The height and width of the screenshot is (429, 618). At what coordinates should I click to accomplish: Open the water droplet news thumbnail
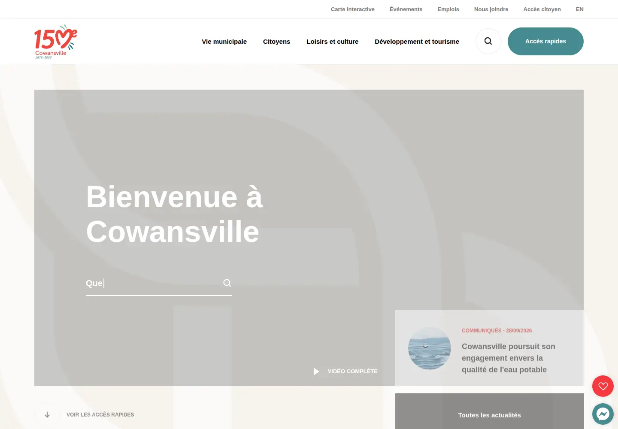pos(430,348)
